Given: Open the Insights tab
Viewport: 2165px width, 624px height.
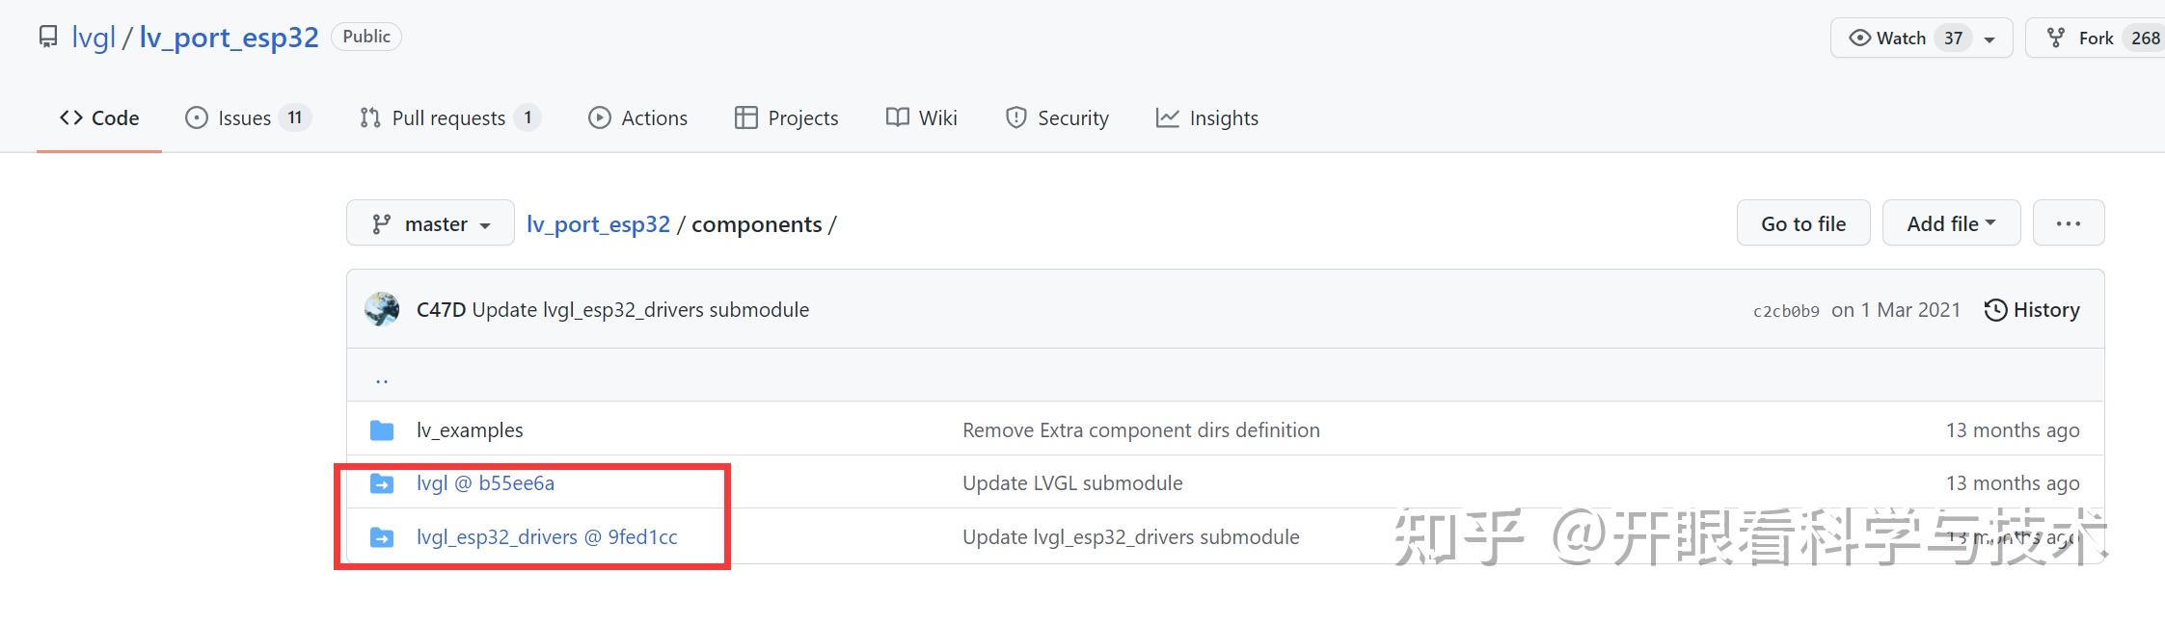Looking at the screenshot, I should tap(1206, 118).
